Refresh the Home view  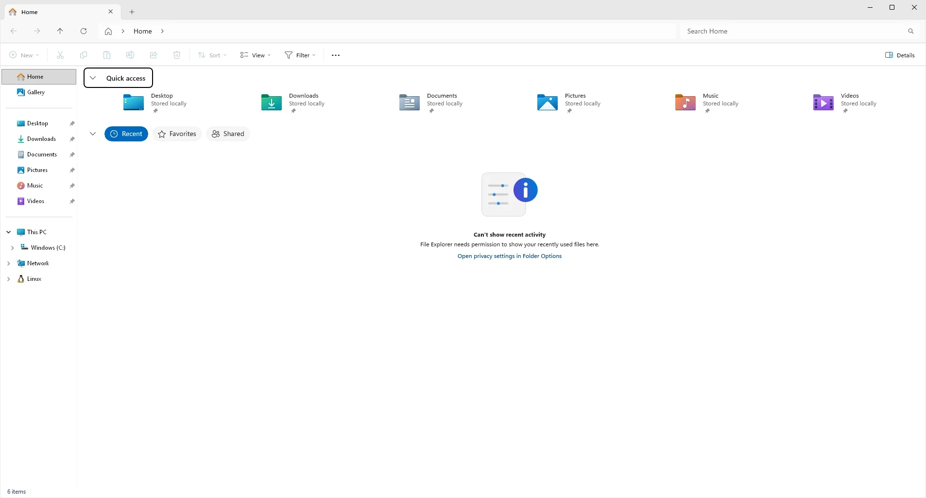pyautogui.click(x=84, y=31)
